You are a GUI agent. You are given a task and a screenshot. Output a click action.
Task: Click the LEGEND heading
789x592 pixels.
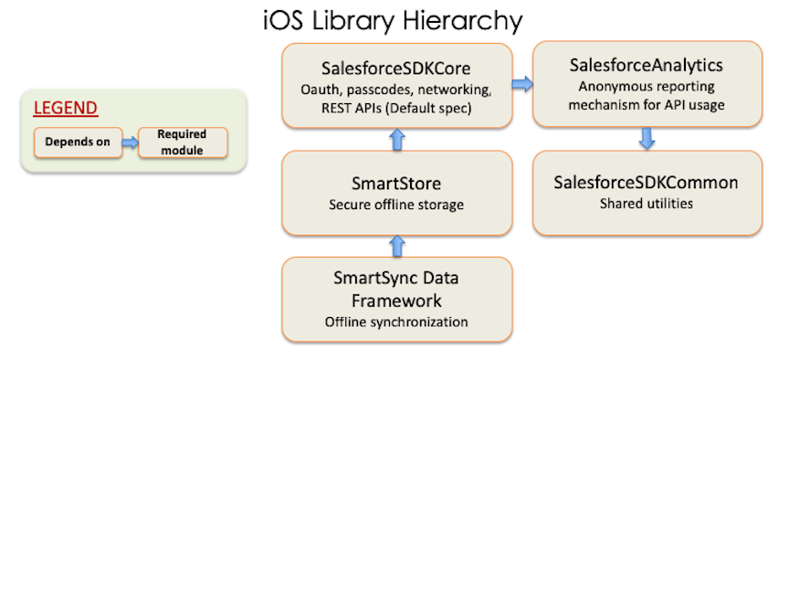[x=66, y=108]
